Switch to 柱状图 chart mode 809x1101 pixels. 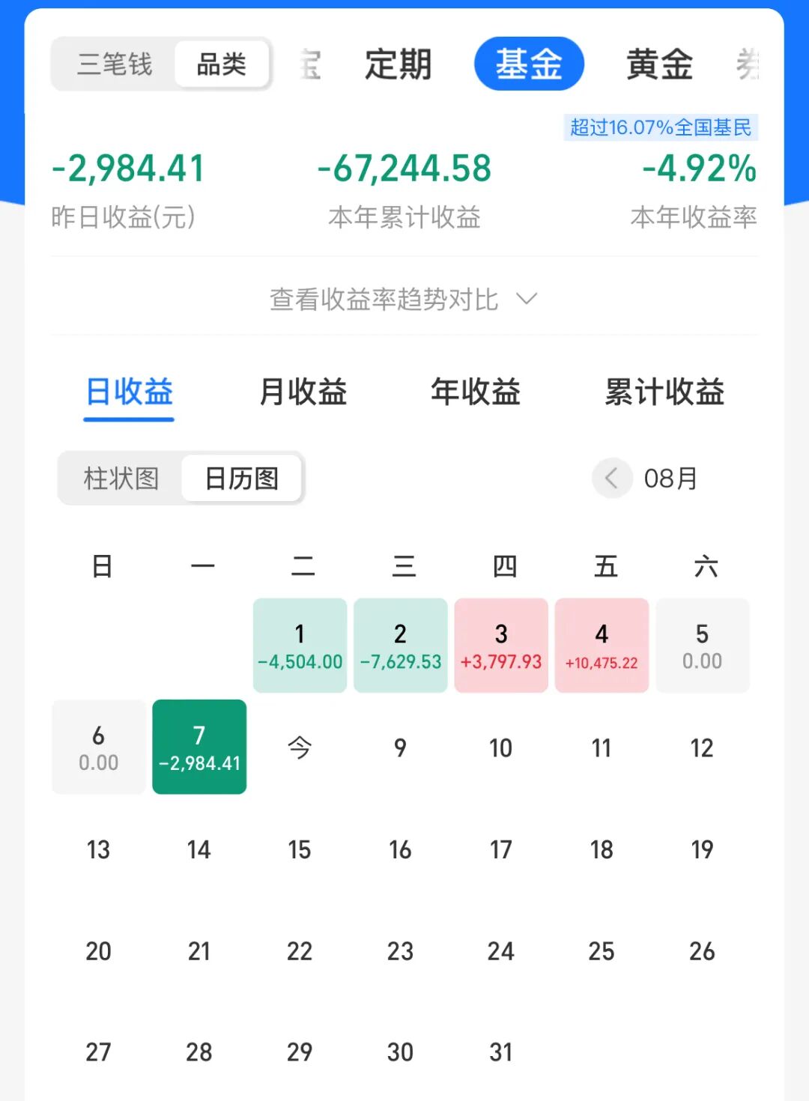pyautogui.click(x=121, y=478)
